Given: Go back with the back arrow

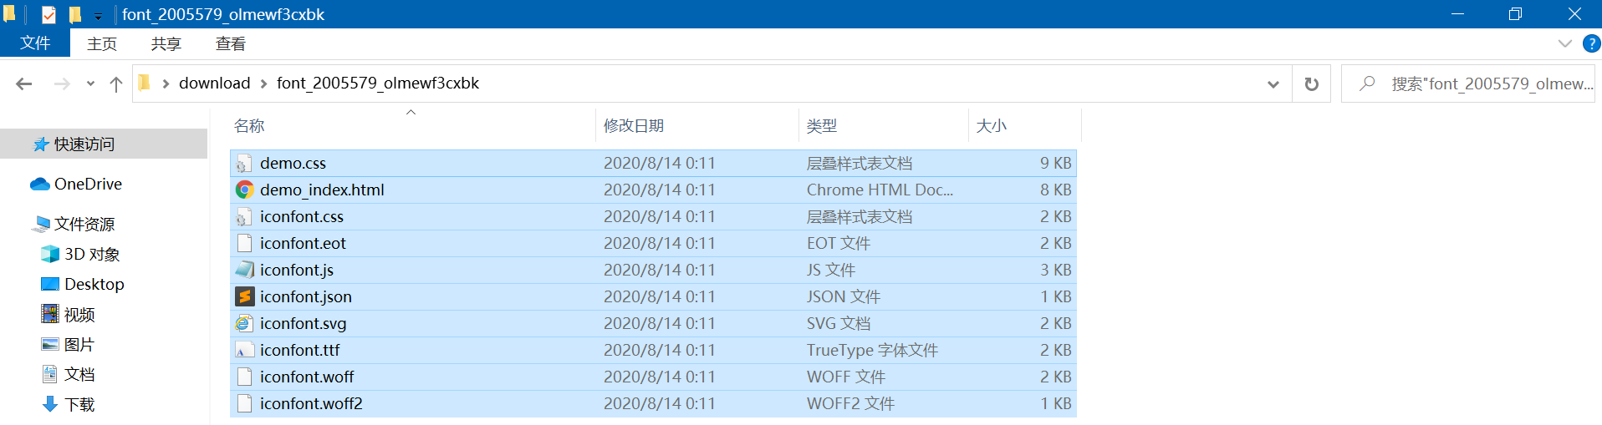Looking at the screenshot, I should click(24, 83).
